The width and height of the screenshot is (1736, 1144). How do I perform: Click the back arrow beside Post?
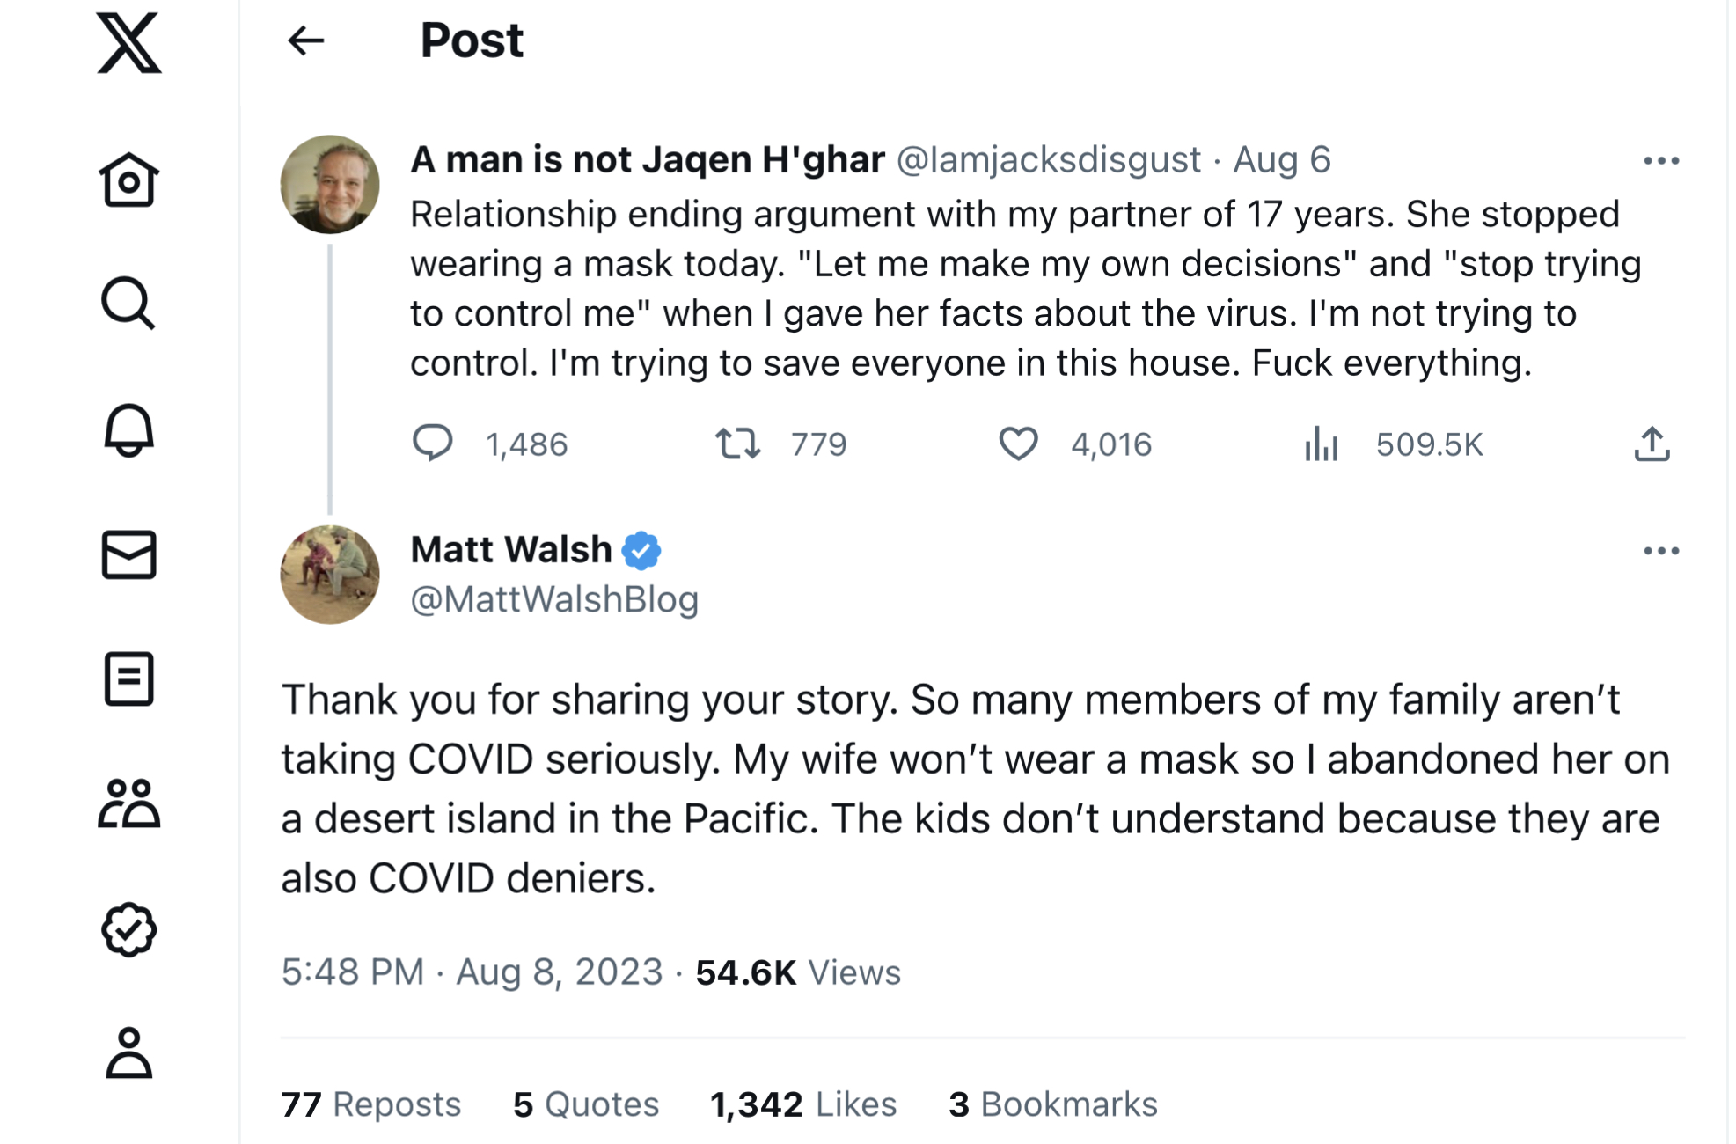coord(305,40)
